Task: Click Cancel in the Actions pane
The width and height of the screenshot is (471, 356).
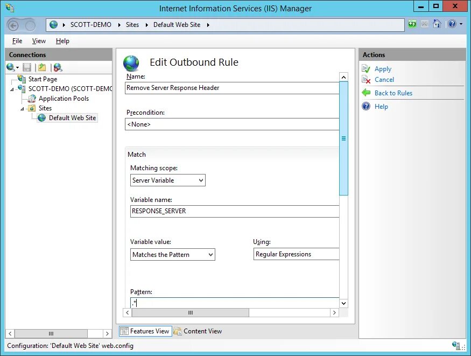Action: [x=384, y=80]
